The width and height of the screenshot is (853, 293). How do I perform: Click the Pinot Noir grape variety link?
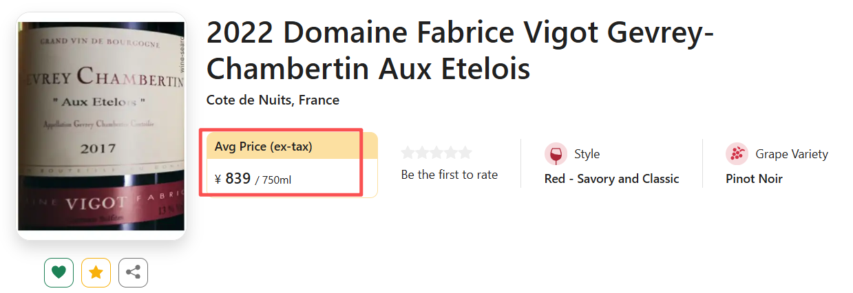tap(754, 179)
